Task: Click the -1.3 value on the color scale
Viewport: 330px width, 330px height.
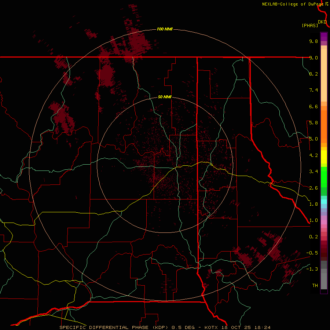Action: [312, 269]
